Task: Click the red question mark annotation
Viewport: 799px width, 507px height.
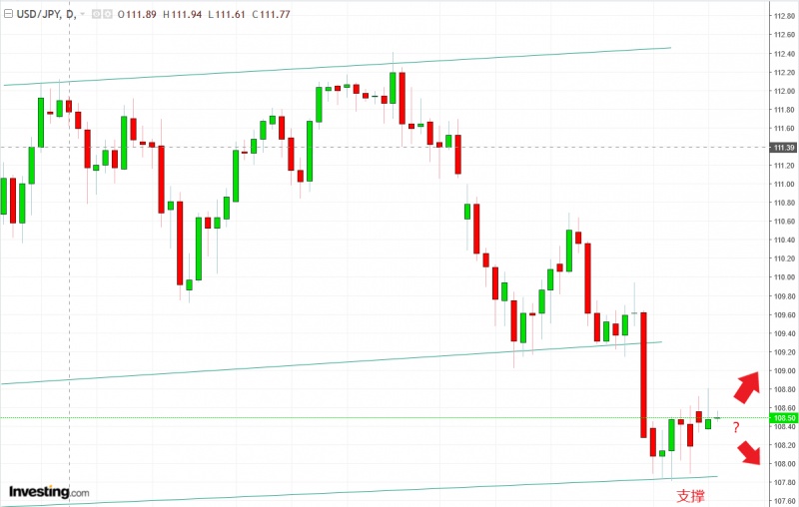Action: [736, 428]
